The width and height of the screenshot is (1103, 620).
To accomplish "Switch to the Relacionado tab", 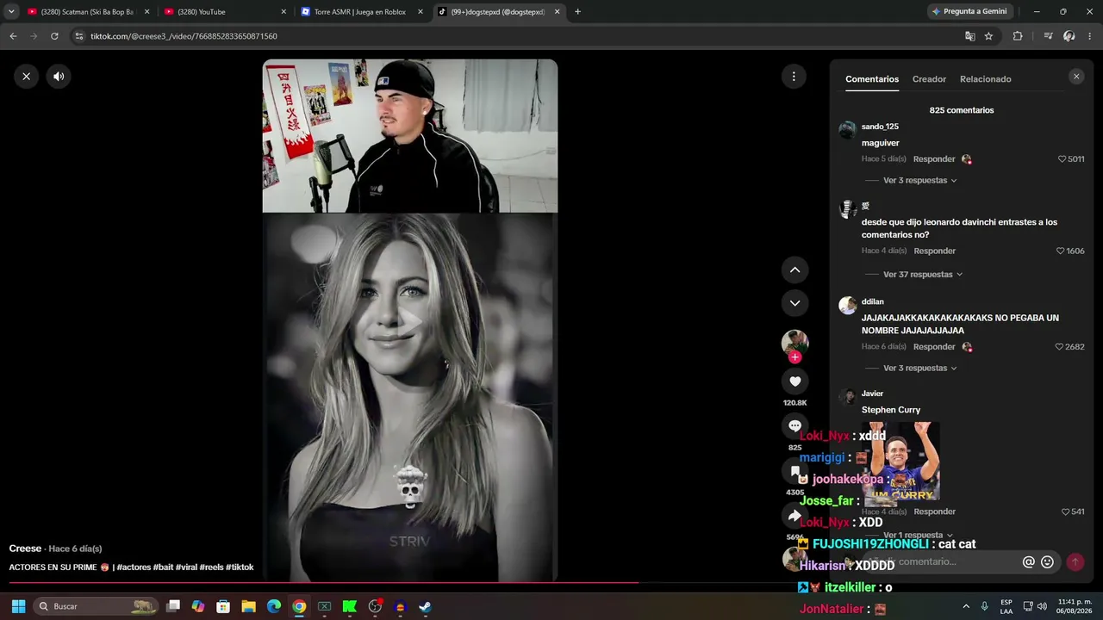I will 986,79.
